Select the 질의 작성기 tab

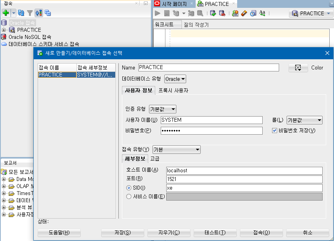pyautogui.click(x=196, y=25)
